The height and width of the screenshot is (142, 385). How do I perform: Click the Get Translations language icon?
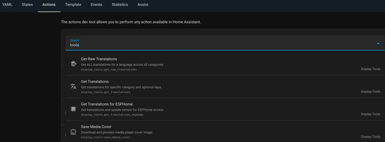coord(73,86)
